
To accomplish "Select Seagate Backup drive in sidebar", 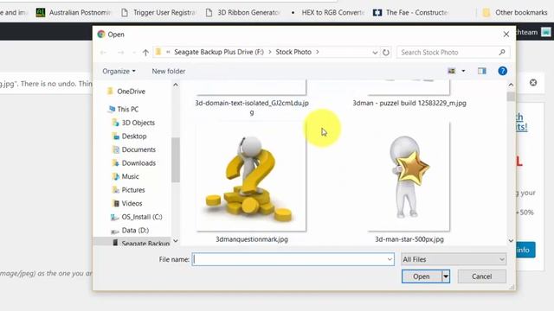I will click(x=140, y=243).
